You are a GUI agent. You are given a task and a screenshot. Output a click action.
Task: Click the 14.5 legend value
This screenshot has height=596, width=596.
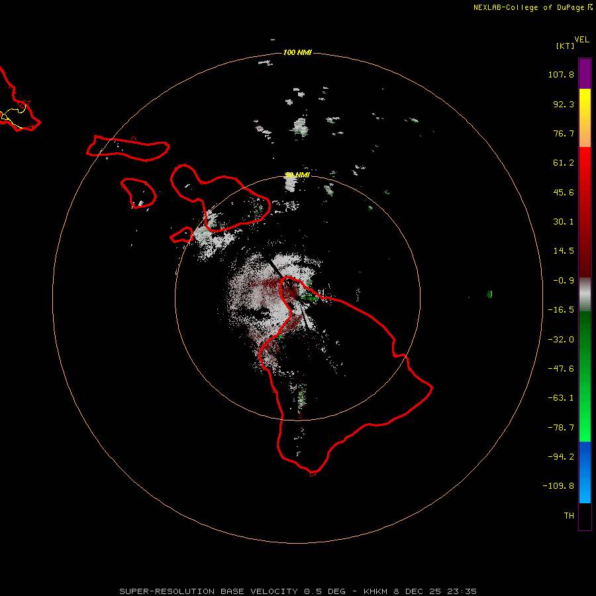(564, 251)
